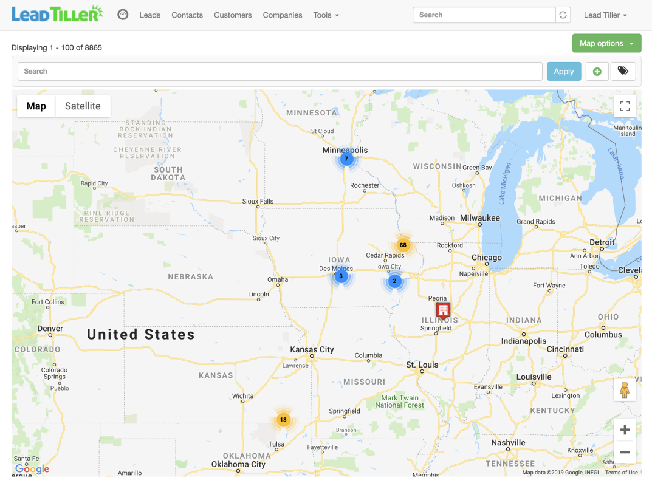Focus the leads filter search field
Viewport: 652px width, 486px height.
[x=280, y=72]
